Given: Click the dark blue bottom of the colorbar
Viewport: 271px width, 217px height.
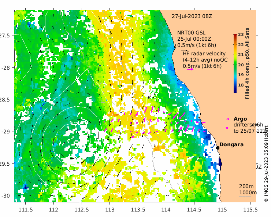Looking at the screenshot, I should pyautogui.click(x=235, y=91).
